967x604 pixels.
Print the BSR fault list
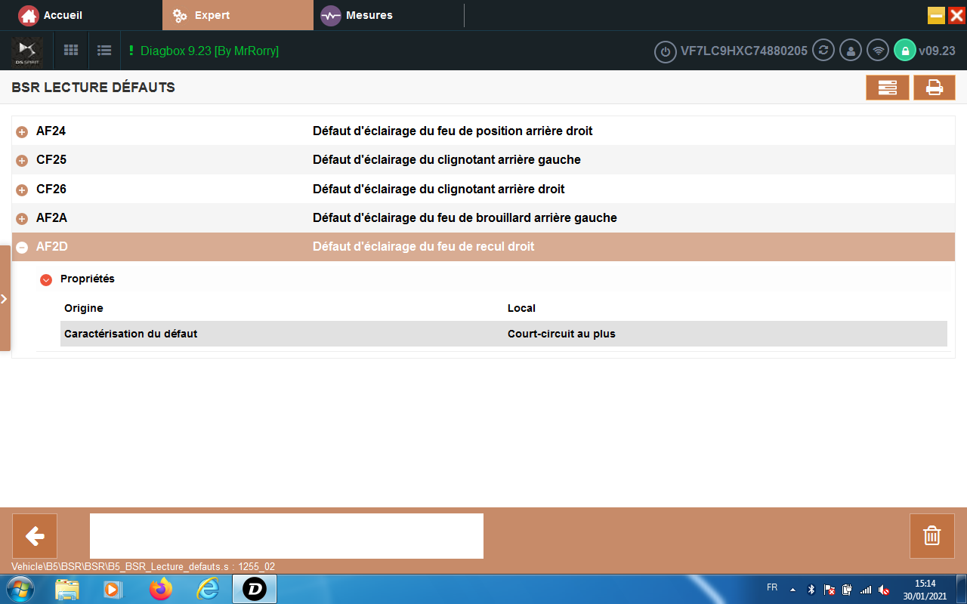(x=935, y=88)
